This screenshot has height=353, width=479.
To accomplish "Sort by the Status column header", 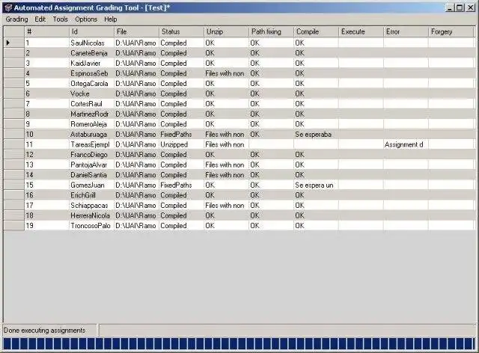I will (181, 31).
